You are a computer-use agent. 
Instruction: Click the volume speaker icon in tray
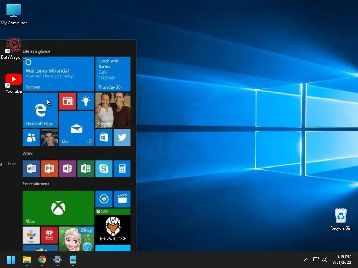click(324, 260)
